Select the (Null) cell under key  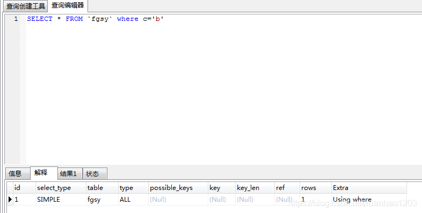coord(222,199)
